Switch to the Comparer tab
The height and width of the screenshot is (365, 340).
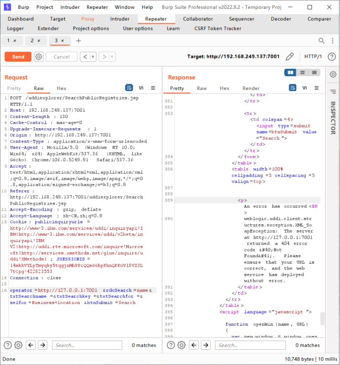click(x=319, y=19)
